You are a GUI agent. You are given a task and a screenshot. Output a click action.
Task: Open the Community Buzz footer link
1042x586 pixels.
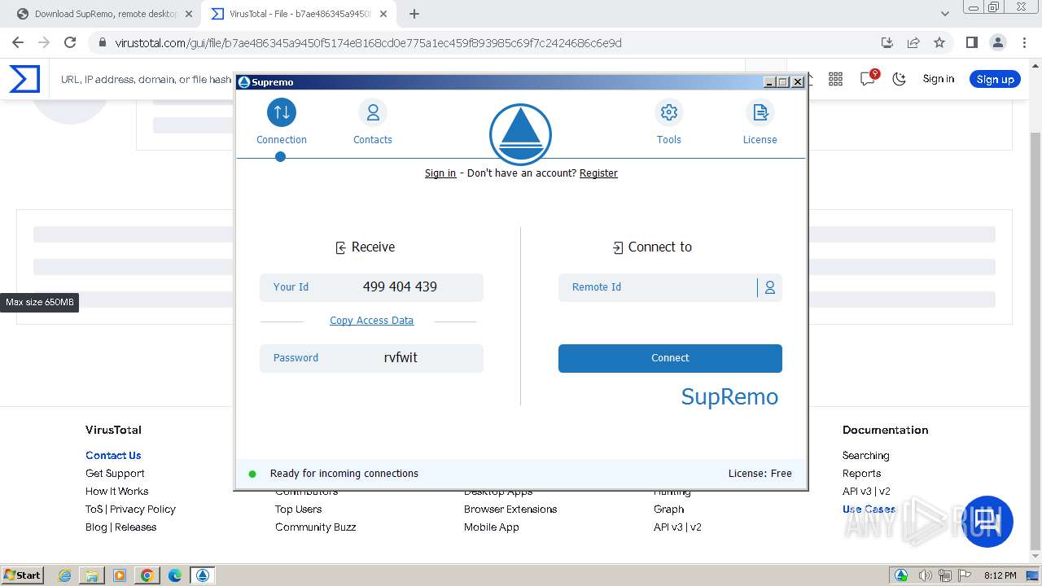(315, 527)
